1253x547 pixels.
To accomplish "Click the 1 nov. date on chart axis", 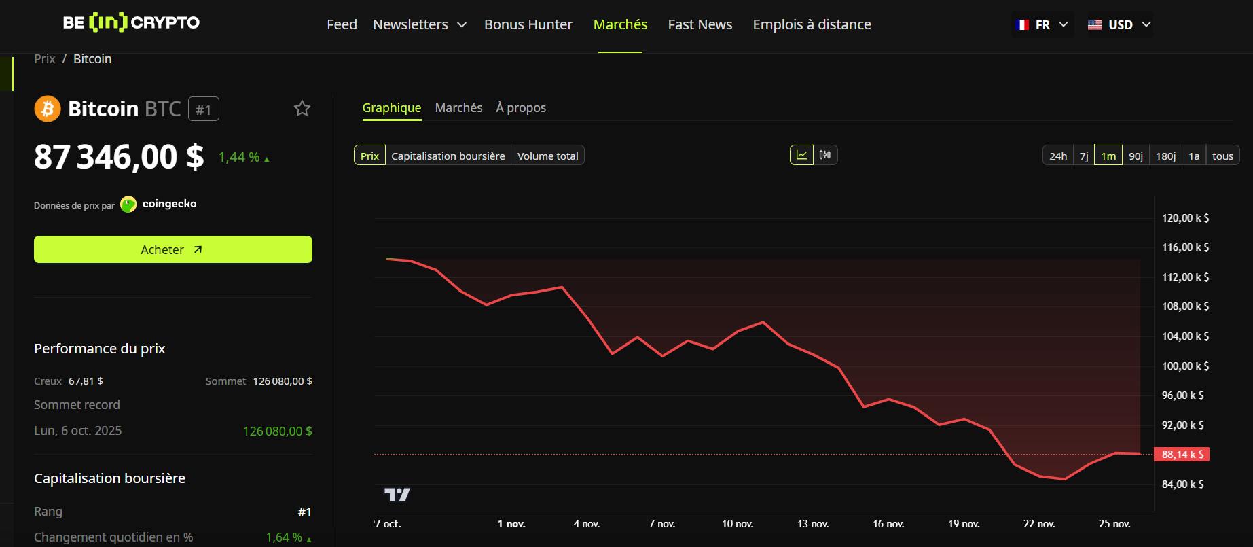I will point(511,524).
